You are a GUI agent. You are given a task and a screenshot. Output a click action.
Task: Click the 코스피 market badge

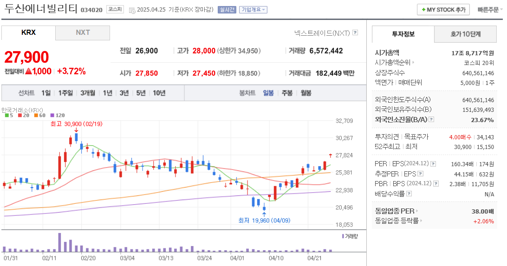click(115, 9)
